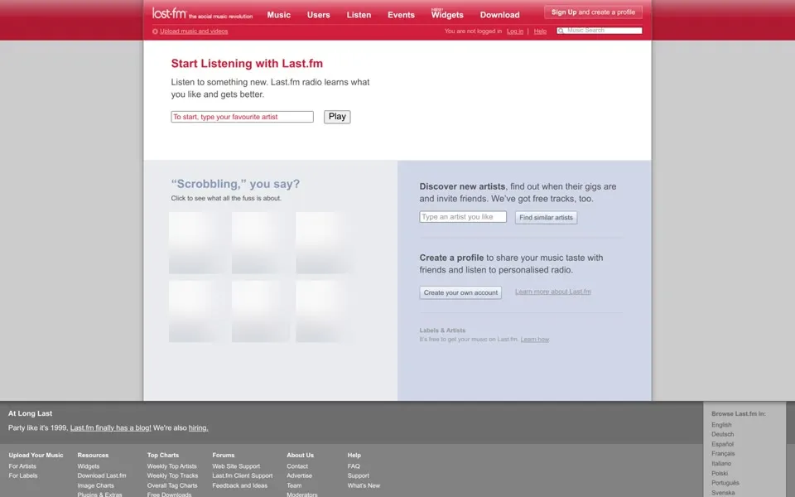Switch language to Deutsch

(722, 434)
